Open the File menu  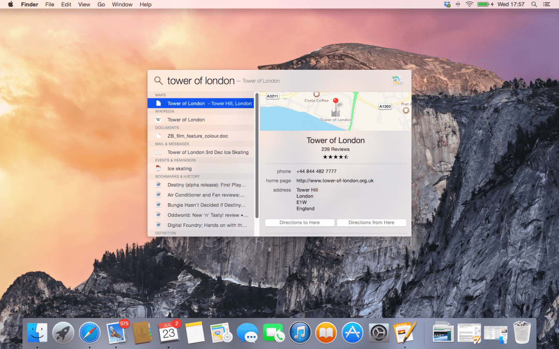[50, 4]
